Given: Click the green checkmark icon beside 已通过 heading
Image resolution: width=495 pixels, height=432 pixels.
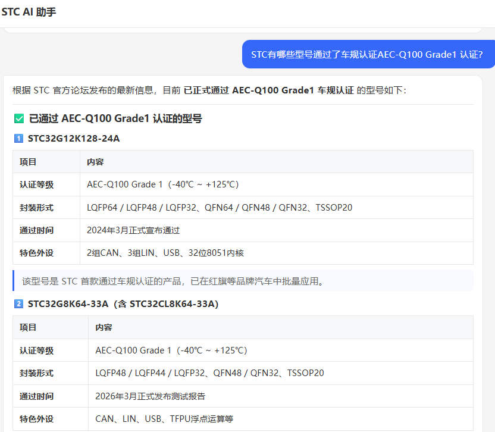Looking at the screenshot, I should pos(19,119).
